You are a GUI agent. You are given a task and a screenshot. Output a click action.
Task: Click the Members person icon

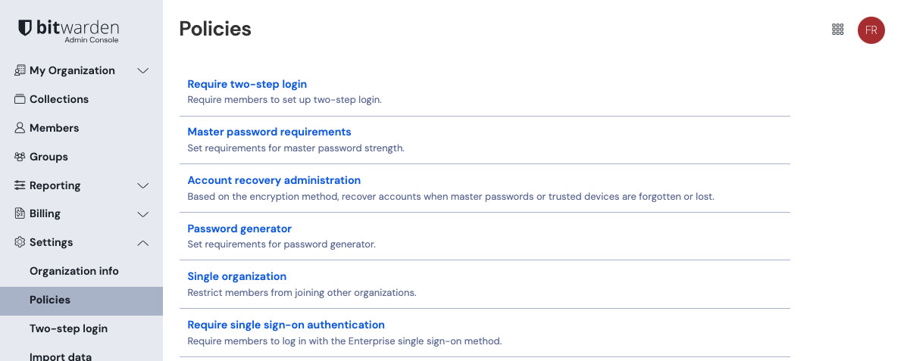point(20,128)
